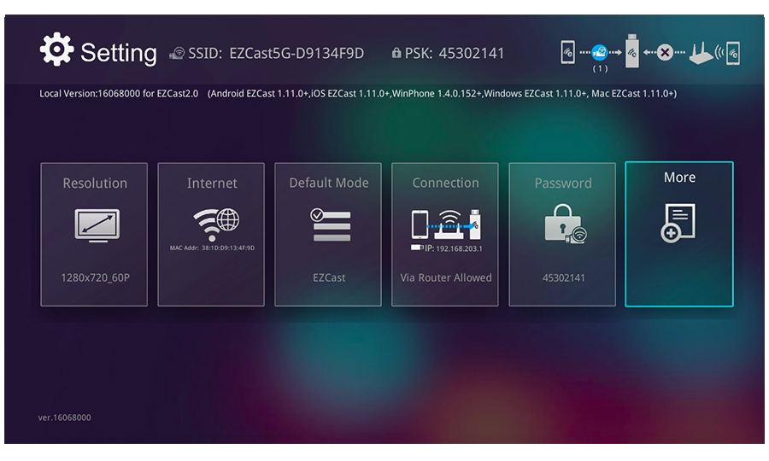
Task: Click the SSID EZCast5G-D9134F9D text
Action: point(276,53)
